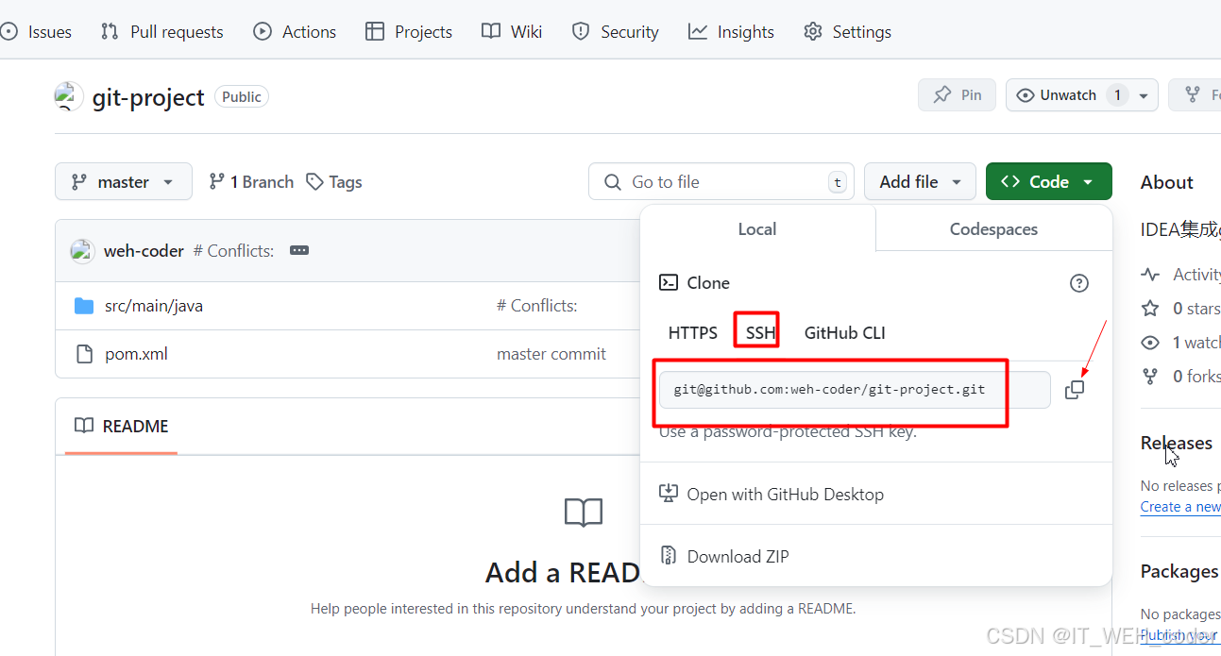1221x656 pixels.
Task: Select the HTTPS clone option
Action: 693,332
